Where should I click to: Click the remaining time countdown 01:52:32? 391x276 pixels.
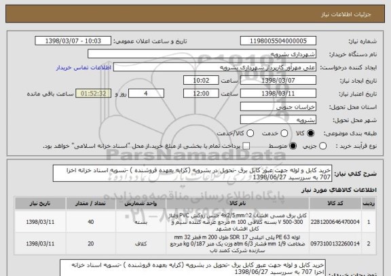point(94,94)
